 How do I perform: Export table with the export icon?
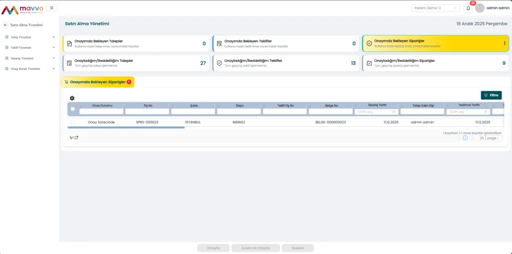pos(76,138)
